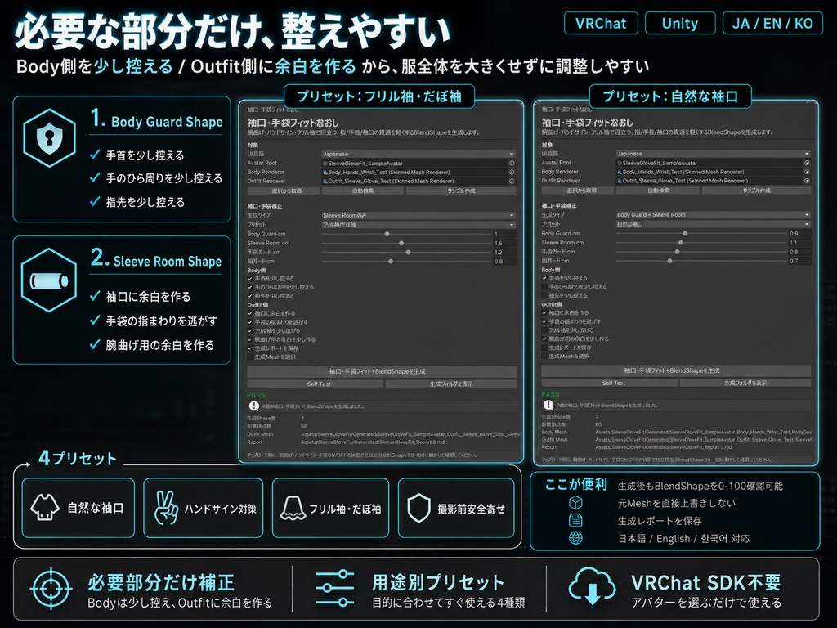This screenshot has height=628, width=837.
Task: Open Body Renderer object picker in フリル袖 preset panel
Action: [512, 172]
